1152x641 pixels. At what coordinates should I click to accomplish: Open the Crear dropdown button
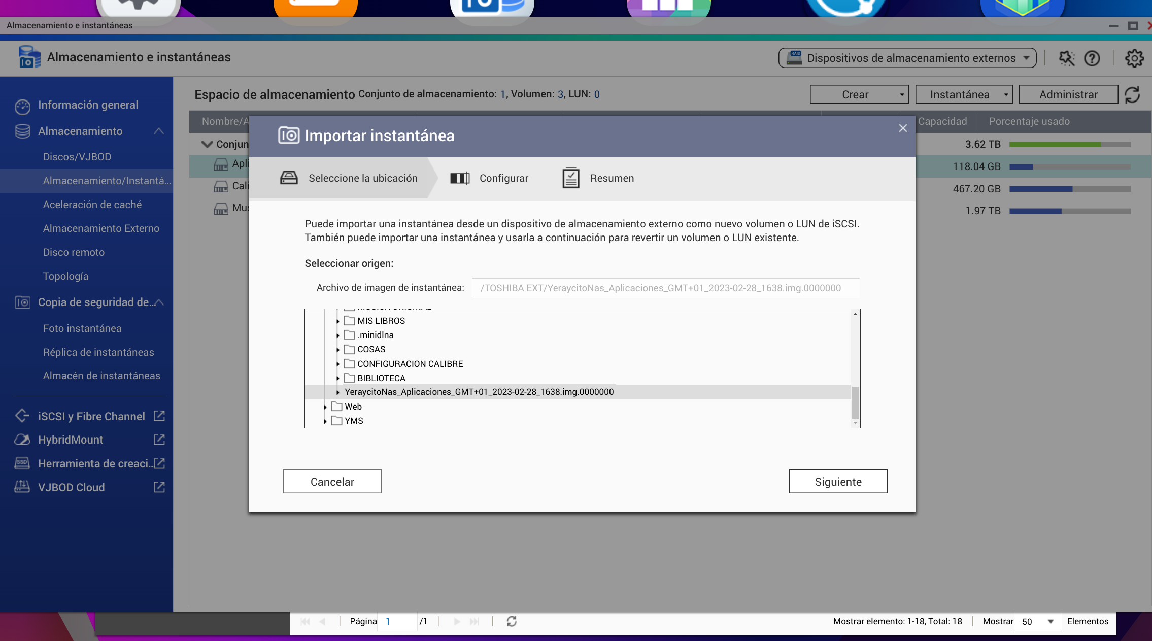[859, 95]
